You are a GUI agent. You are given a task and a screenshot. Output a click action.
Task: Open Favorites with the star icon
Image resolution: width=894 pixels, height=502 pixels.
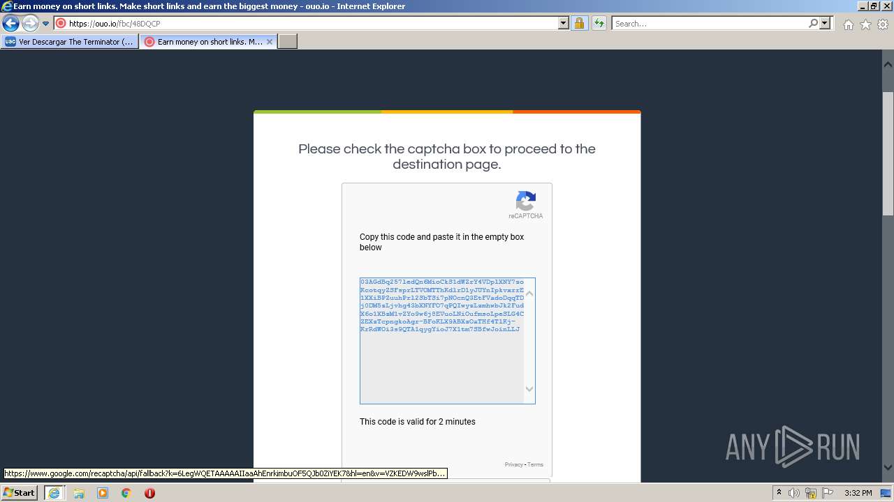(865, 24)
